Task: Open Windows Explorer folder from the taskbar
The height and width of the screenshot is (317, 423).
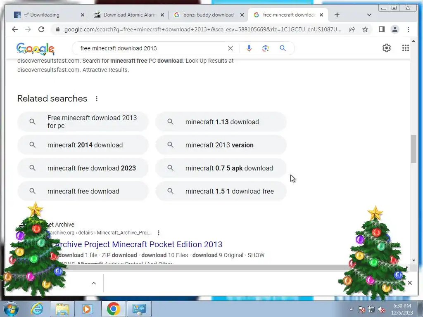Action: [62, 309]
